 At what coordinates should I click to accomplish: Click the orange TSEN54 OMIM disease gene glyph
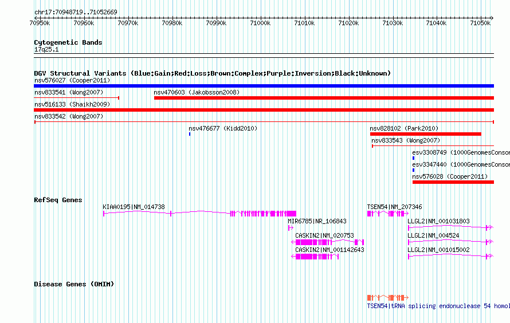point(388,298)
